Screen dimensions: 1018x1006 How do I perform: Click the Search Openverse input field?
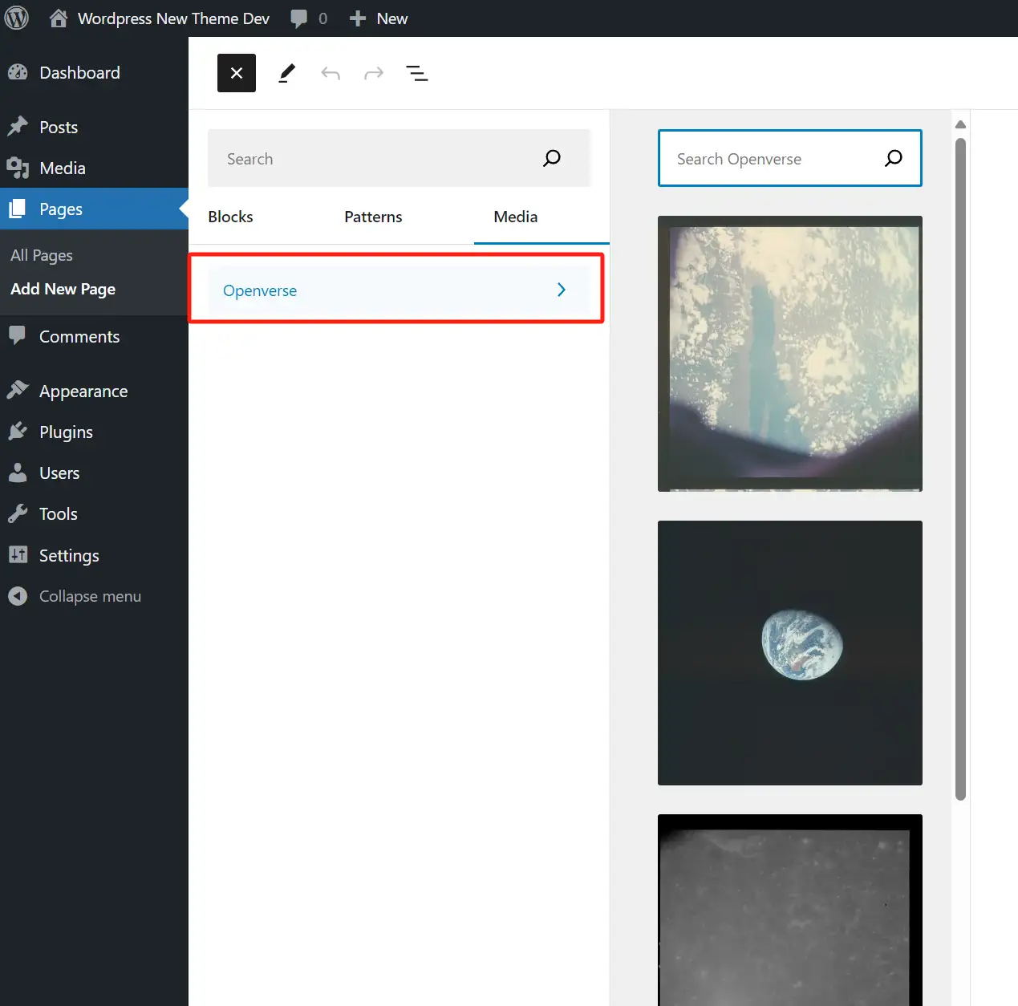coord(770,159)
